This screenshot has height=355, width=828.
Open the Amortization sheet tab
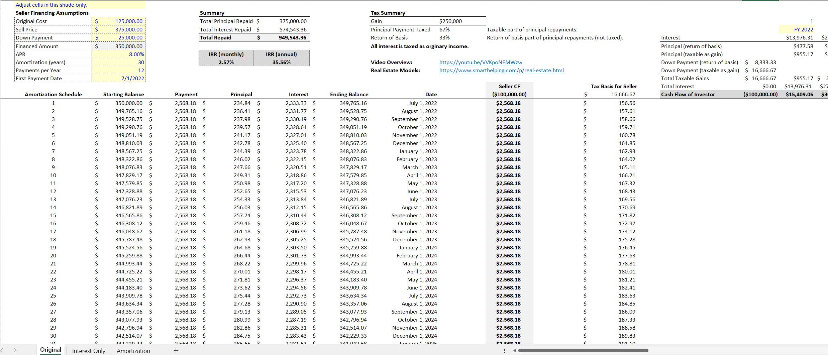coord(133,351)
